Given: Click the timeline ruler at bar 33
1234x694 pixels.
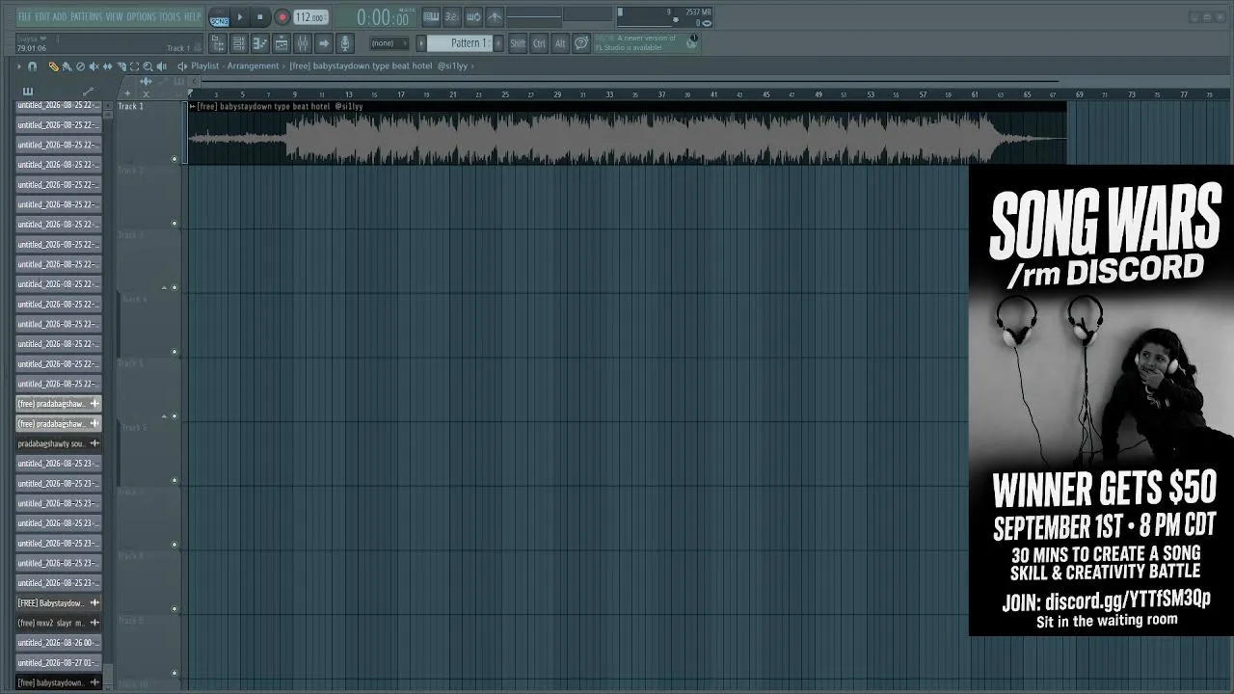Looking at the screenshot, I should 609,94.
